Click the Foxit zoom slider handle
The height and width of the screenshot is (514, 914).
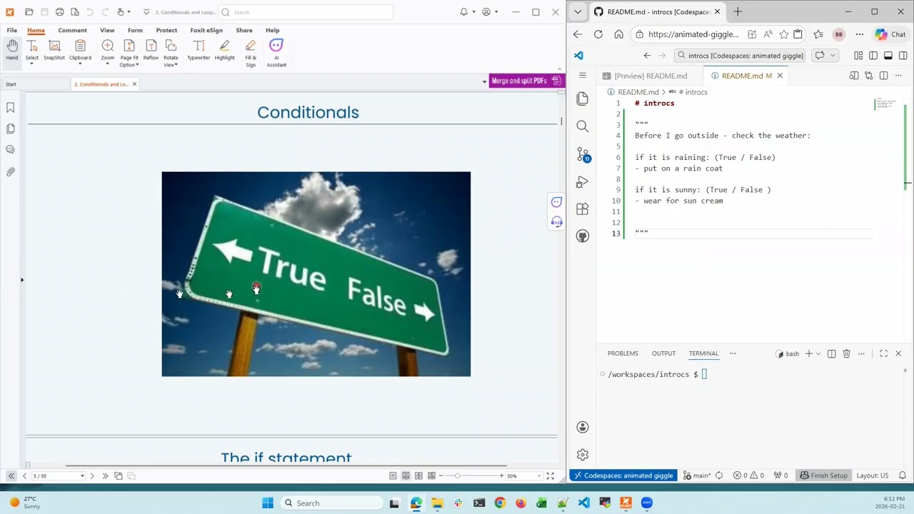pos(457,475)
